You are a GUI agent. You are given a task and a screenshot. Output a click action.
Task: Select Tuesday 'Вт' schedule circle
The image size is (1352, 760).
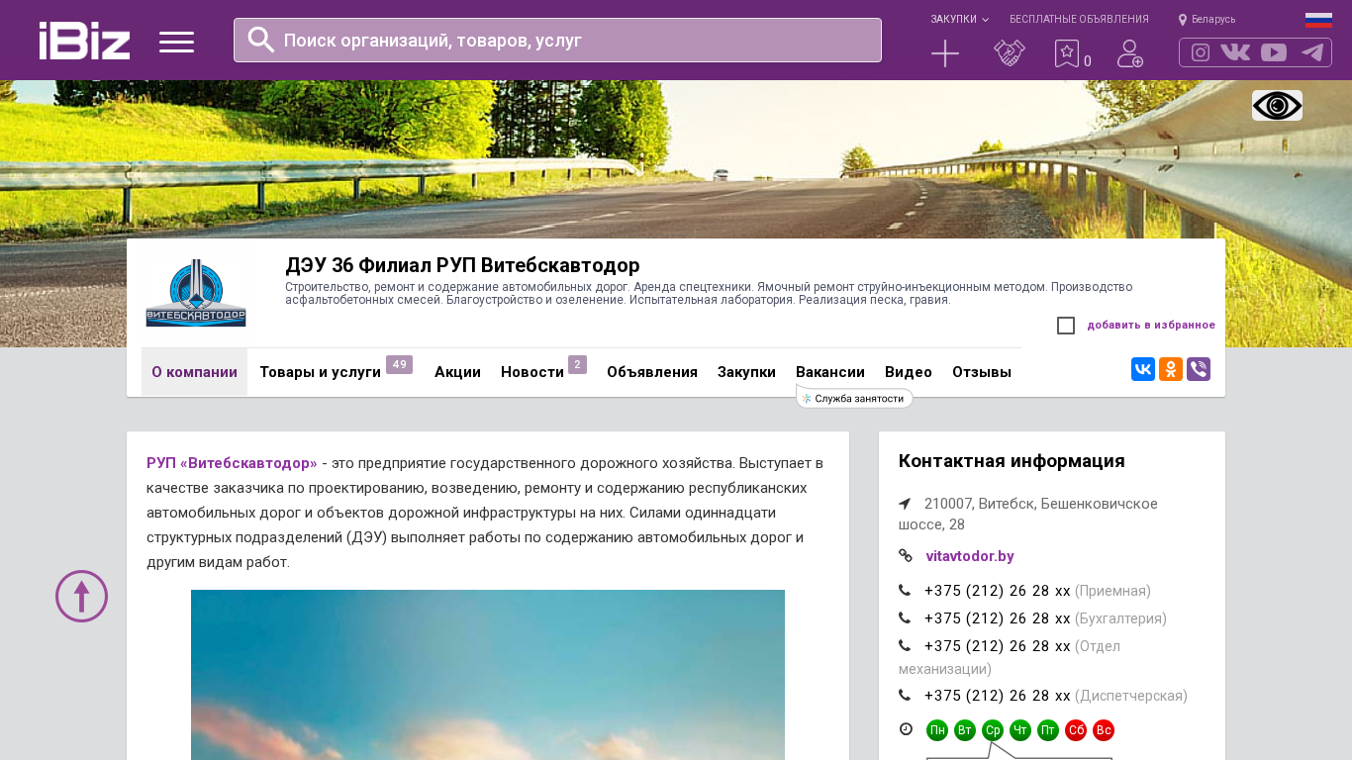point(965,730)
